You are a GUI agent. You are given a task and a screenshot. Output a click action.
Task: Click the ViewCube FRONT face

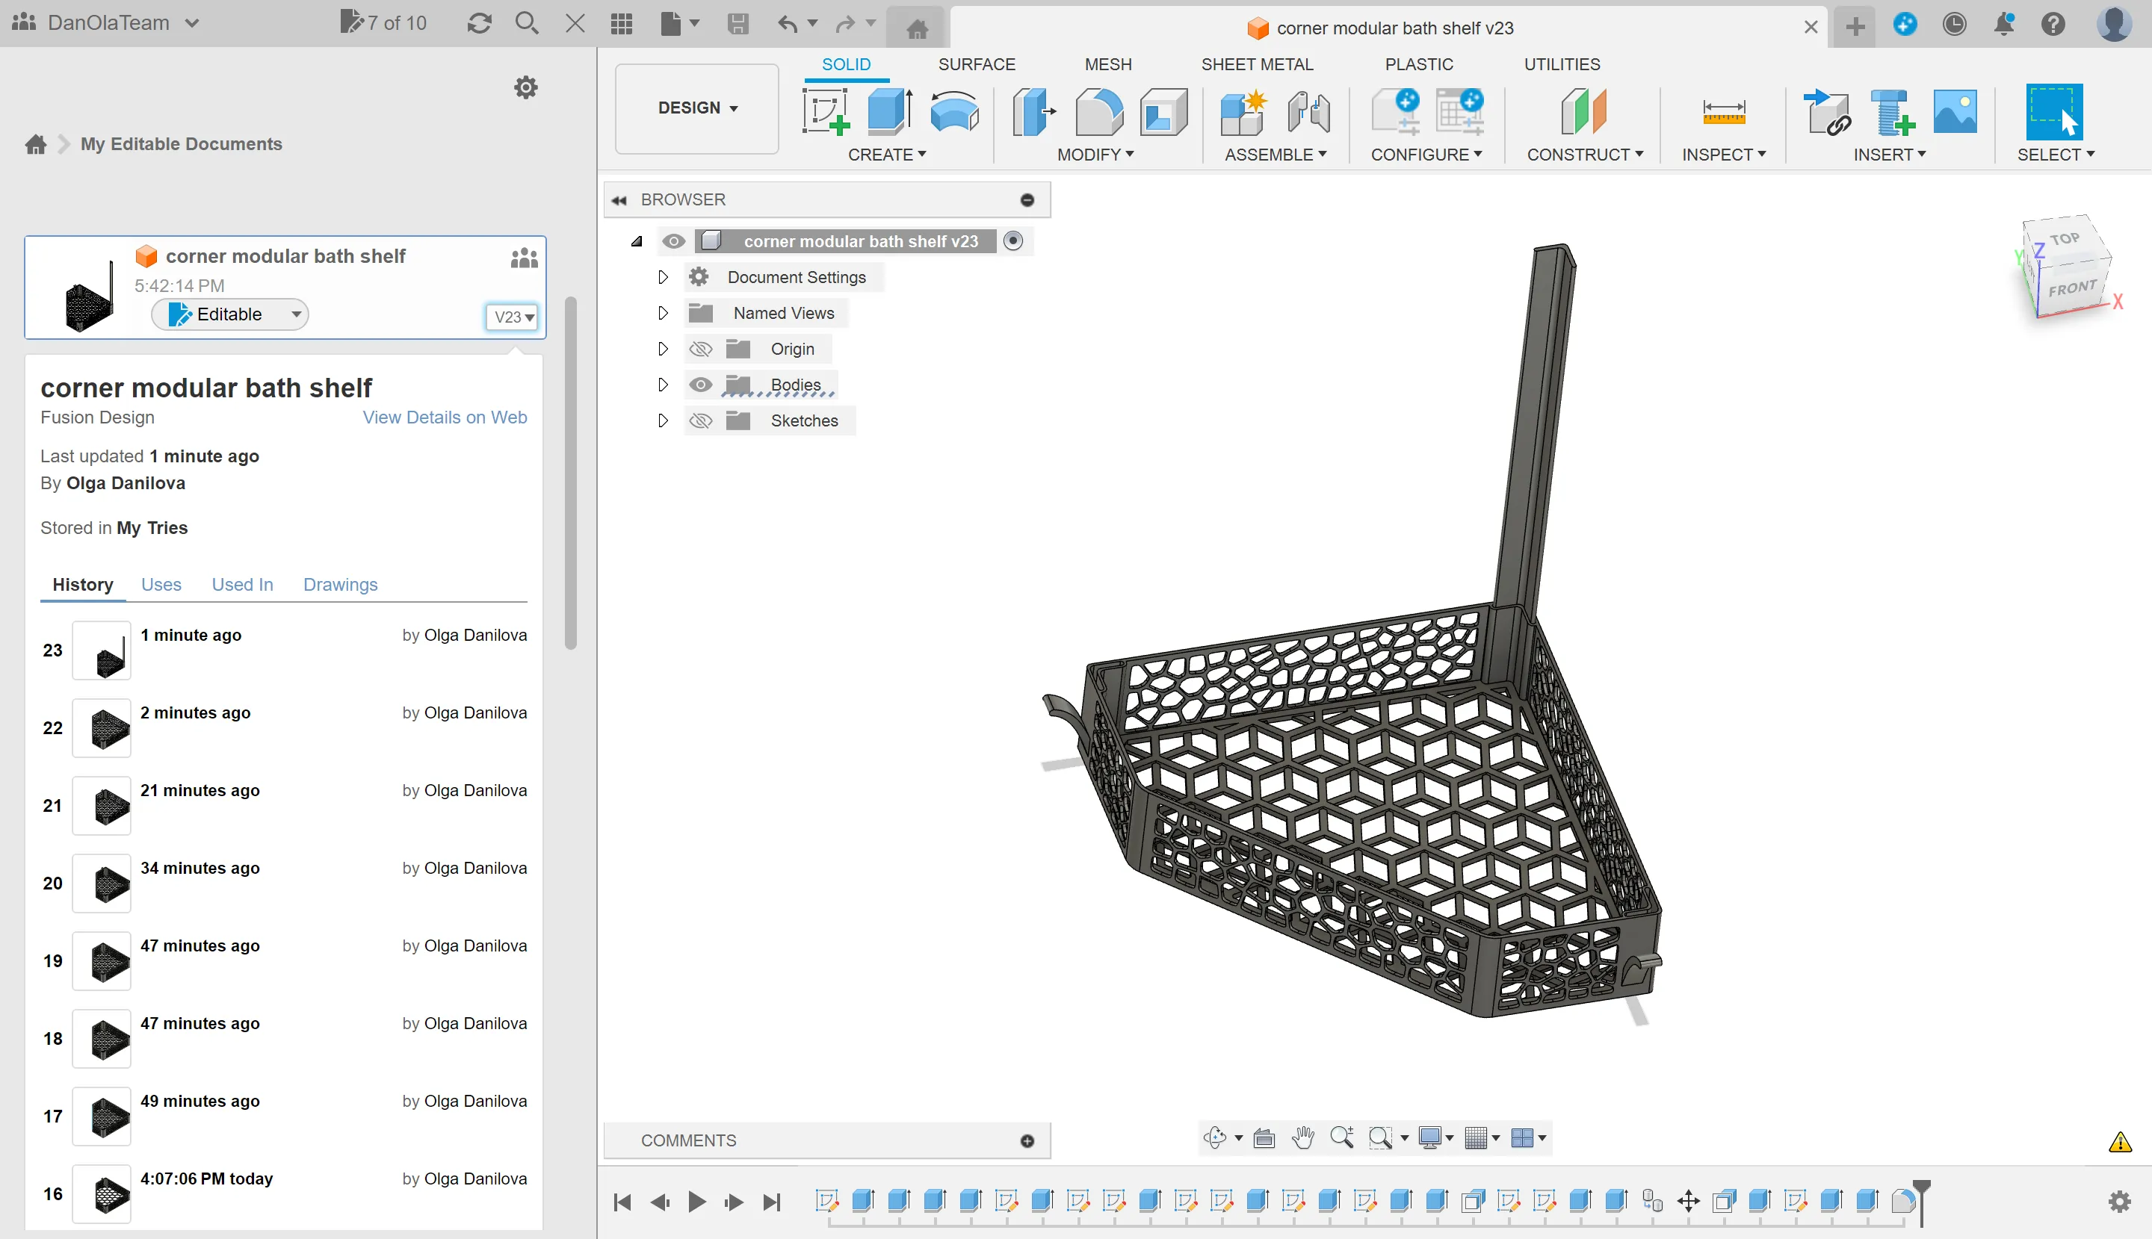coord(2071,289)
